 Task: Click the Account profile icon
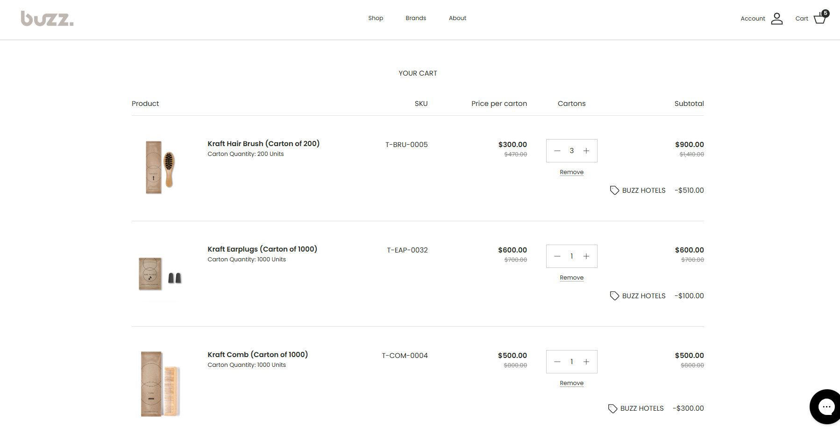pos(776,19)
